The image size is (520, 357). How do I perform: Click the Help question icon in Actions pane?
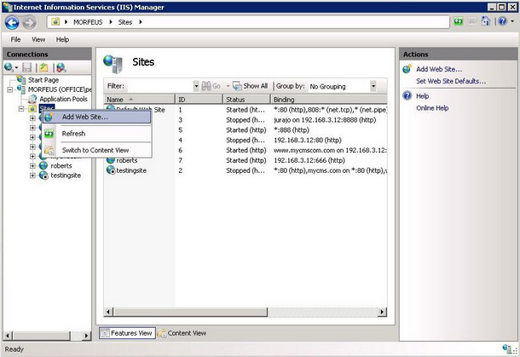pos(407,96)
